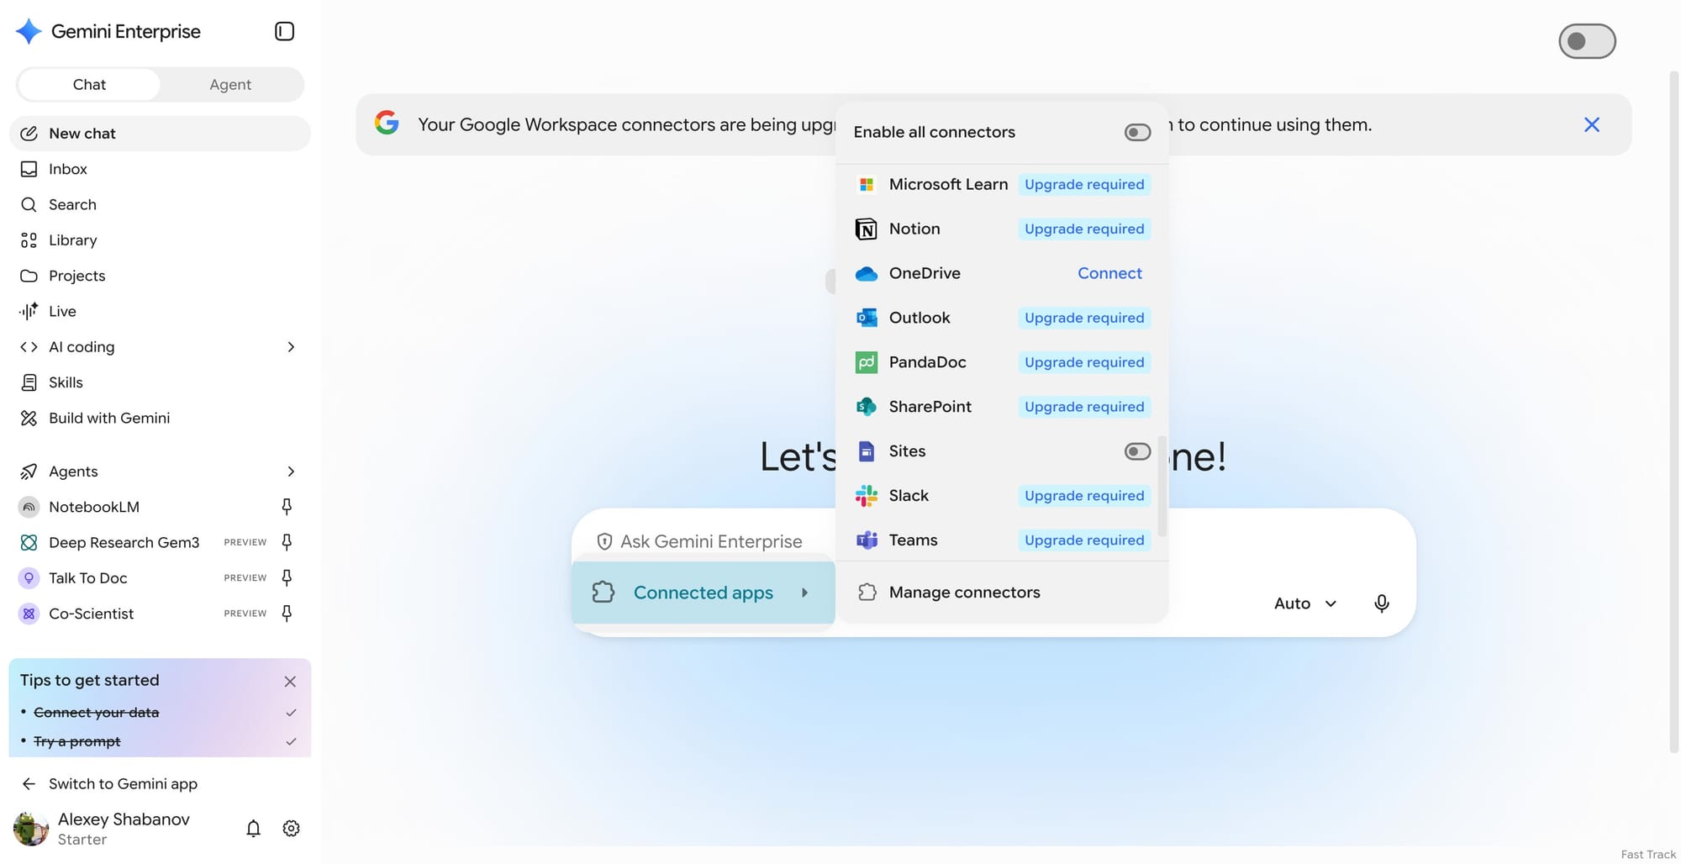The height and width of the screenshot is (864, 1681).
Task: Click the Teams connector icon
Action: (867, 540)
